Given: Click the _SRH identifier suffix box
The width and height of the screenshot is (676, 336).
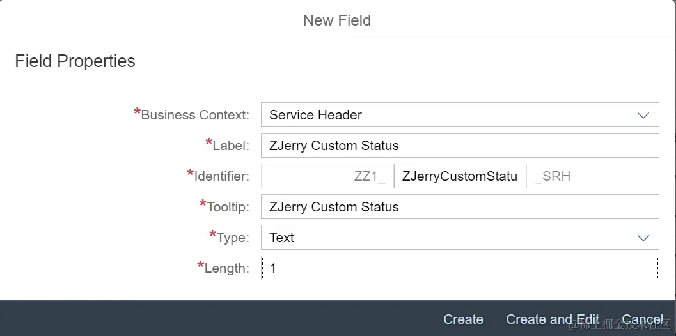Looking at the screenshot, I should click(x=592, y=176).
